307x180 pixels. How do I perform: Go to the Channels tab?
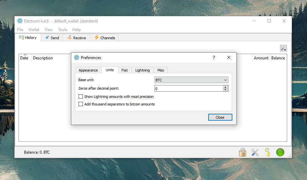(x=104, y=38)
